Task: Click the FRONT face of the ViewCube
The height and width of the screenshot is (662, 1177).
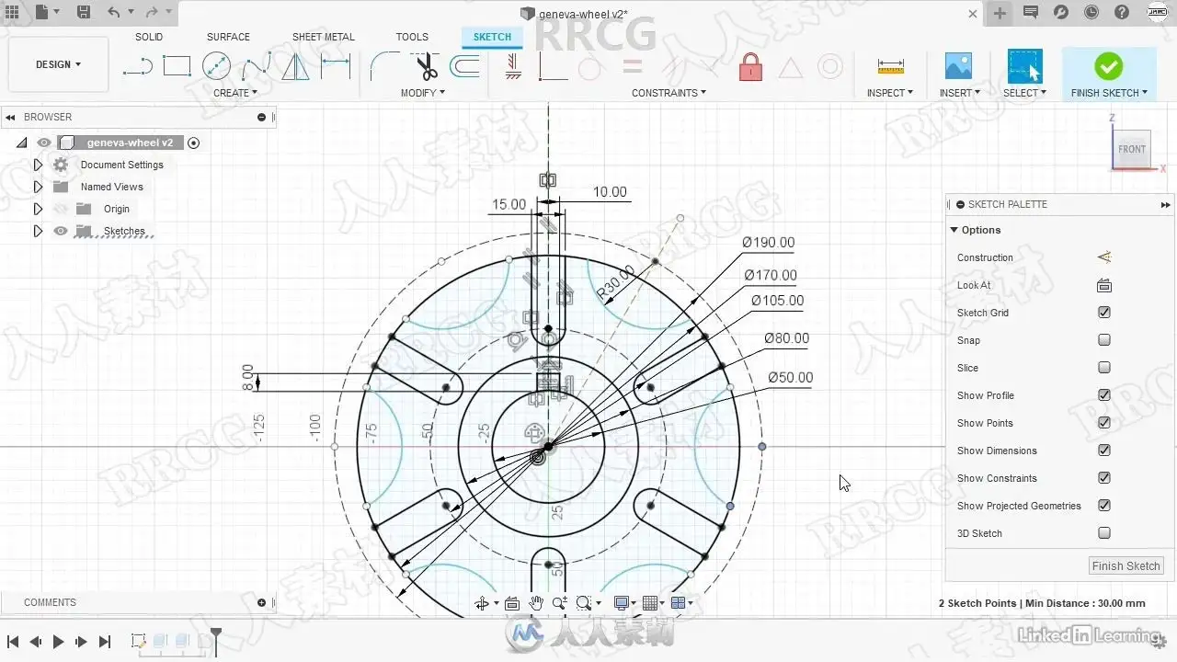Action: coord(1132,149)
